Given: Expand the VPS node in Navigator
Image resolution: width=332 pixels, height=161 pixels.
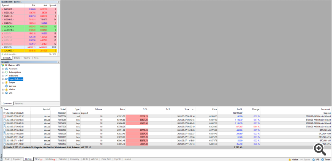Looking at the screenshot, I should click(3, 93).
